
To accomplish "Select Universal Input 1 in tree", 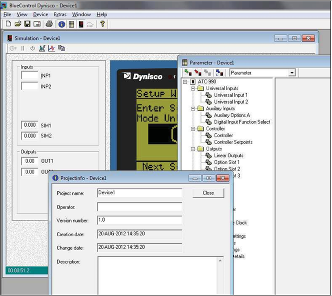I will (x=230, y=95).
